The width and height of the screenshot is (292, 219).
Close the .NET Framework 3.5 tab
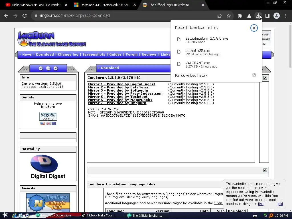coord(135,5)
